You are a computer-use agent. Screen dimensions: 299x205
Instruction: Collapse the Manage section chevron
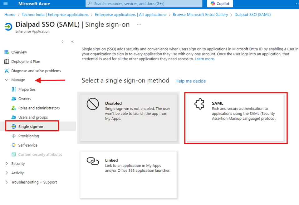[7, 80]
